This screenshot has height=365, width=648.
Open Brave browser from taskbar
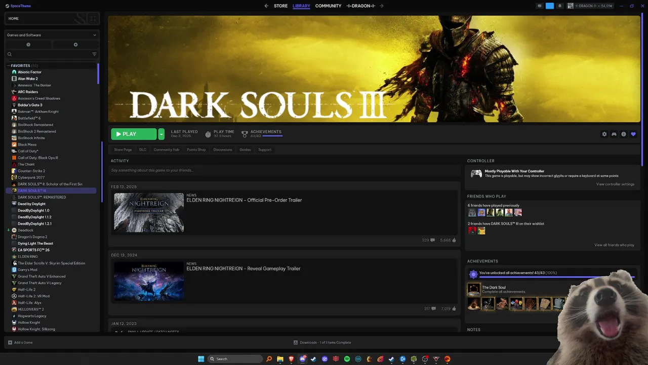click(291, 359)
